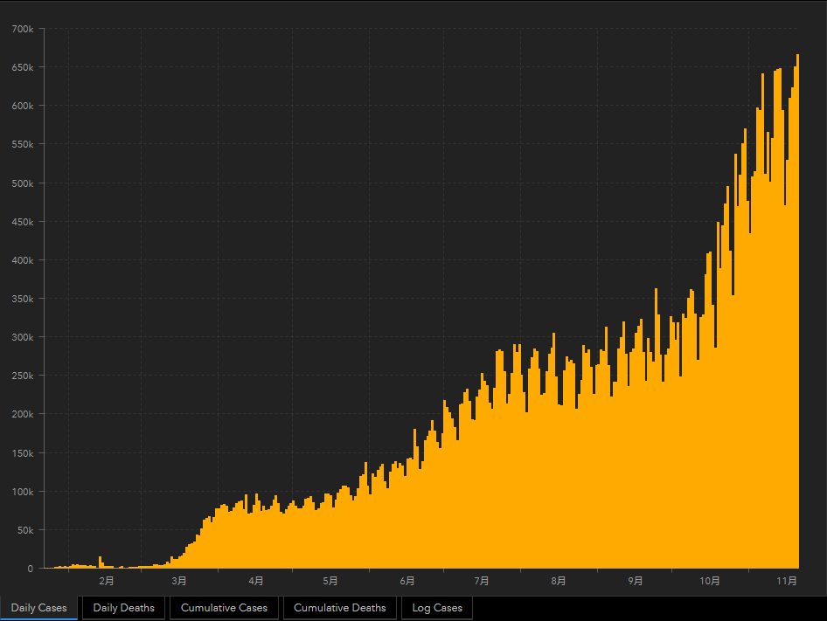
Task: Click the 350k y-axis value
Action: click(x=22, y=299)
